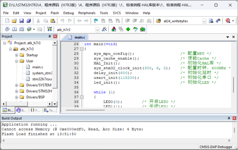Open the Pack Installer icon

click(143, 29)
